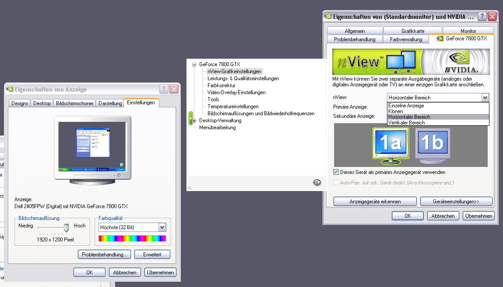Click the nView NVIDIA banner image
Image resolution: width=503 pixels, height=287 pixels.
(x=411, y=62)
